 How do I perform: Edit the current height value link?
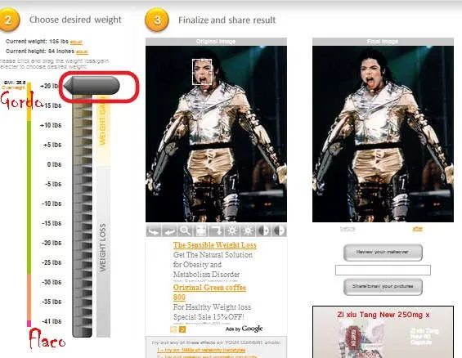(x=82, y=52)
